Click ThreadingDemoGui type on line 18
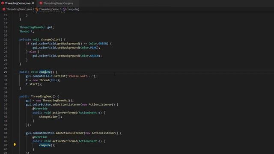 coord(33,27)
